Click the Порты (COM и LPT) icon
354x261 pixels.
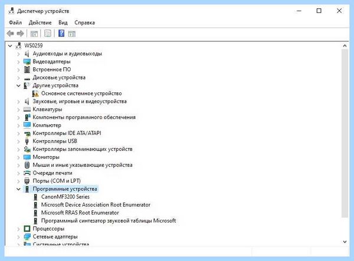click(x=27, y=181)
